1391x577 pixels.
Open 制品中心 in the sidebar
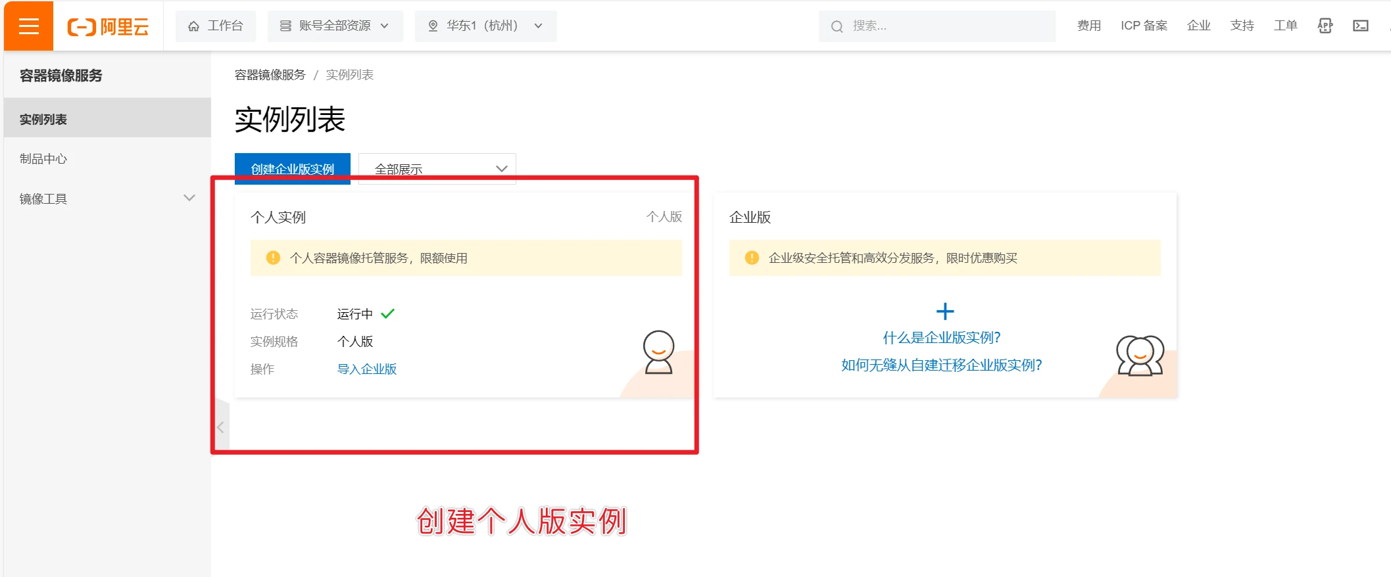(43, 159)
